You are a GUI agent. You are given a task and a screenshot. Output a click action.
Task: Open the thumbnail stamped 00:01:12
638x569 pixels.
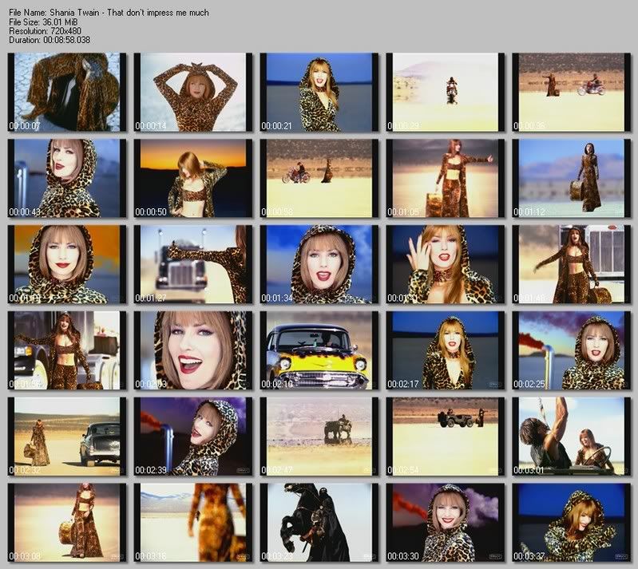point(572,178)
